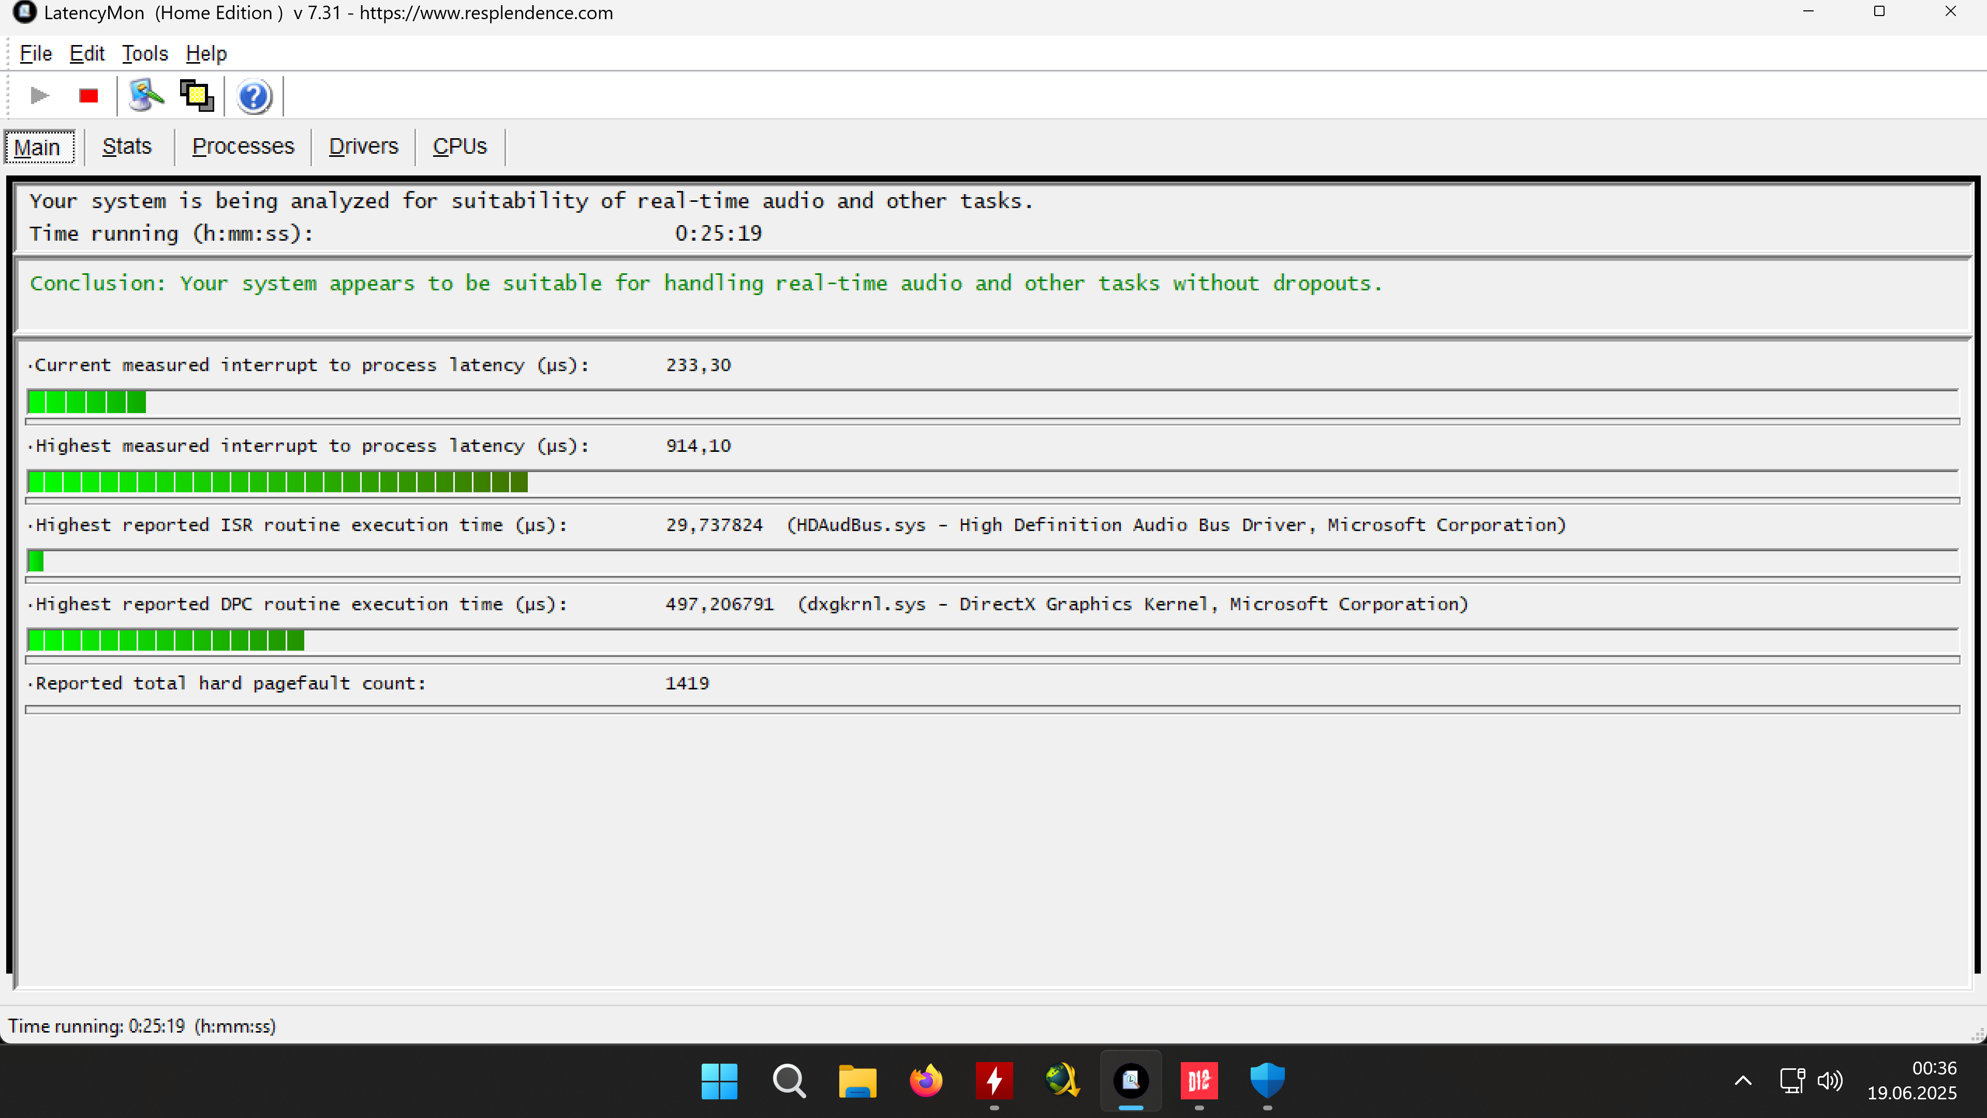1987x1118 pixels.
Task: Open the Tools menu
Action: 145,53
